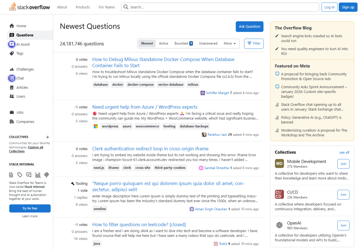Viewport: 364px width, 250px height.
Task: Switch to the Active tab
Action: coord(163,43)
